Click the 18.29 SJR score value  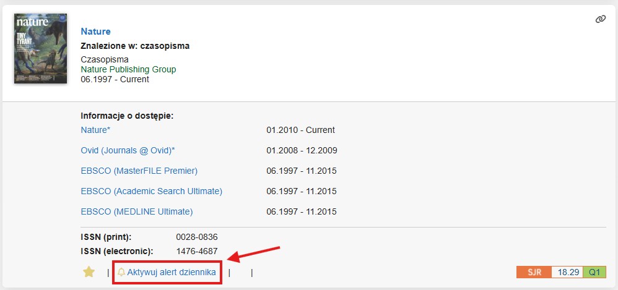point(568,272)
